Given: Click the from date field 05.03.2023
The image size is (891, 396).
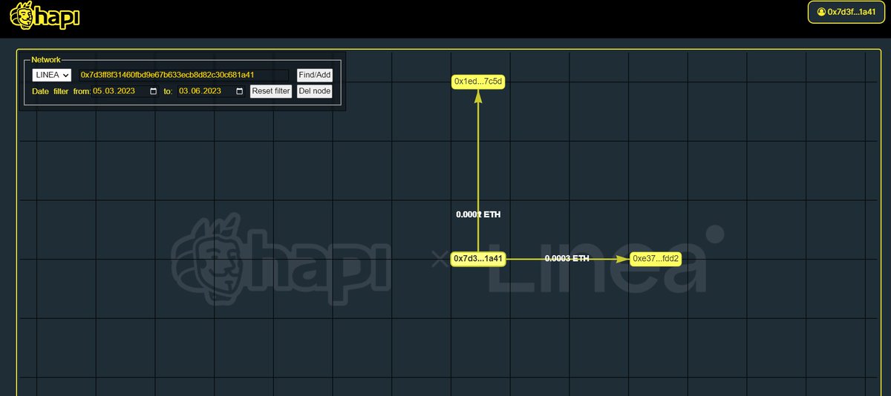Looking at the screenshot, I should click(125, 91).
